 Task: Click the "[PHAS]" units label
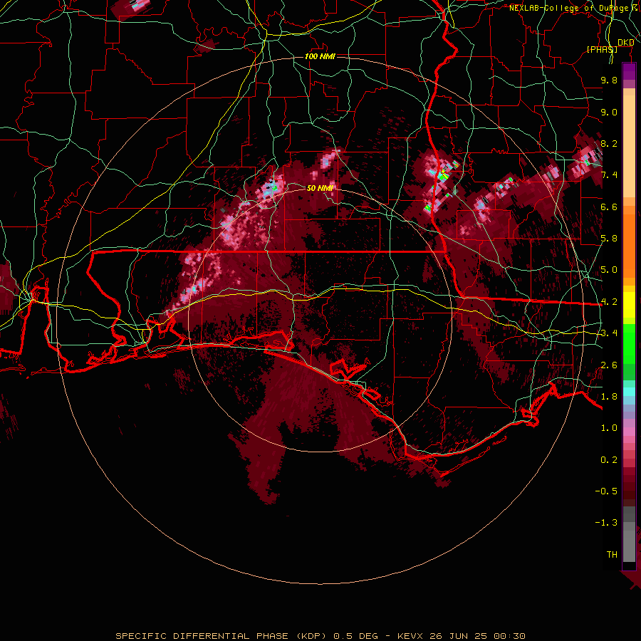[602, 49]
